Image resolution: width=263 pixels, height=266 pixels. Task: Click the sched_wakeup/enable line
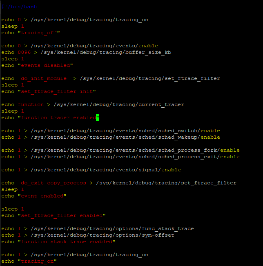(x=111, y=137)
